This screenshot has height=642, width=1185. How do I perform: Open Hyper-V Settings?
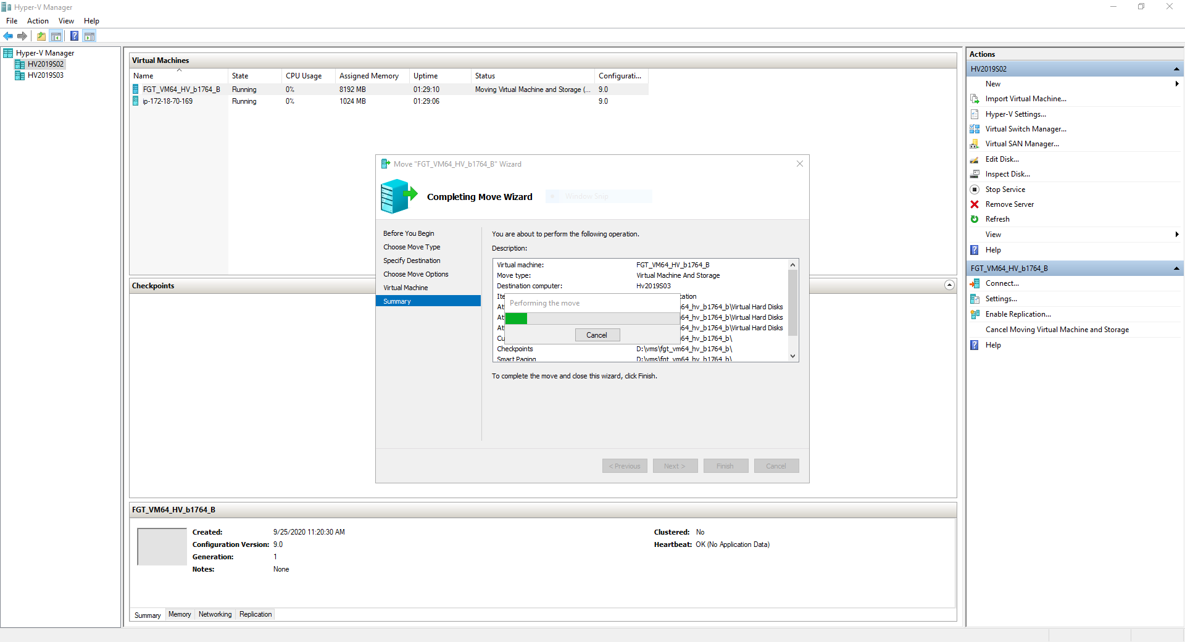pos(1018,114)
